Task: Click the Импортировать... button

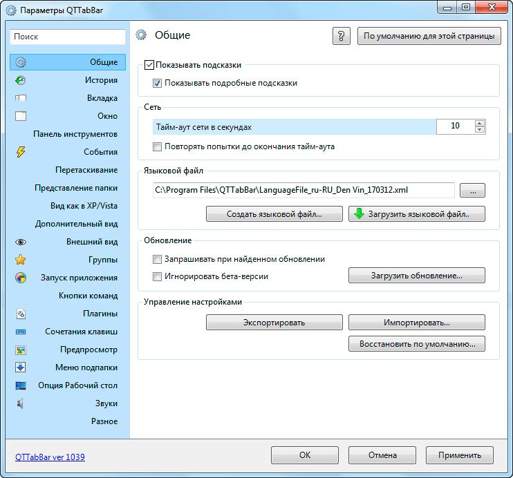Action: point(416,323)
